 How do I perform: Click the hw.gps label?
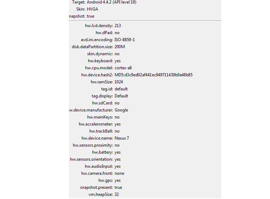[105, 180]
